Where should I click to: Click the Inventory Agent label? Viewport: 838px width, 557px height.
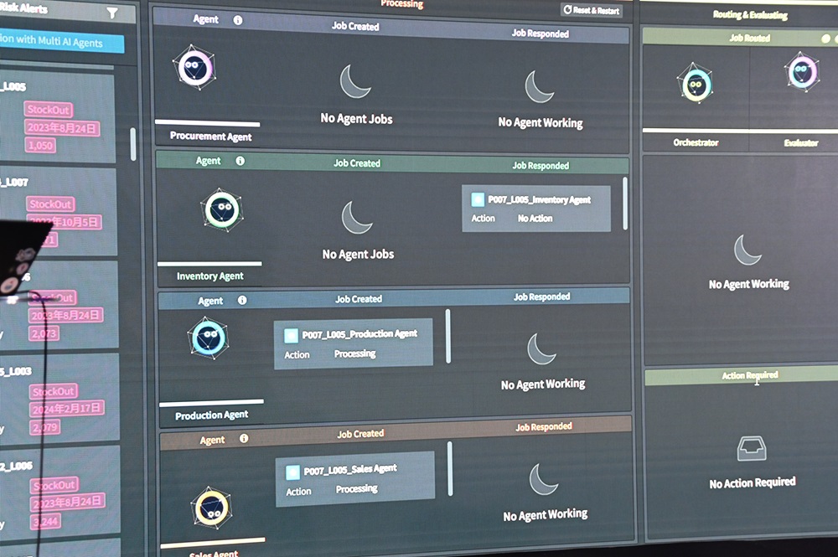[210, 276]
